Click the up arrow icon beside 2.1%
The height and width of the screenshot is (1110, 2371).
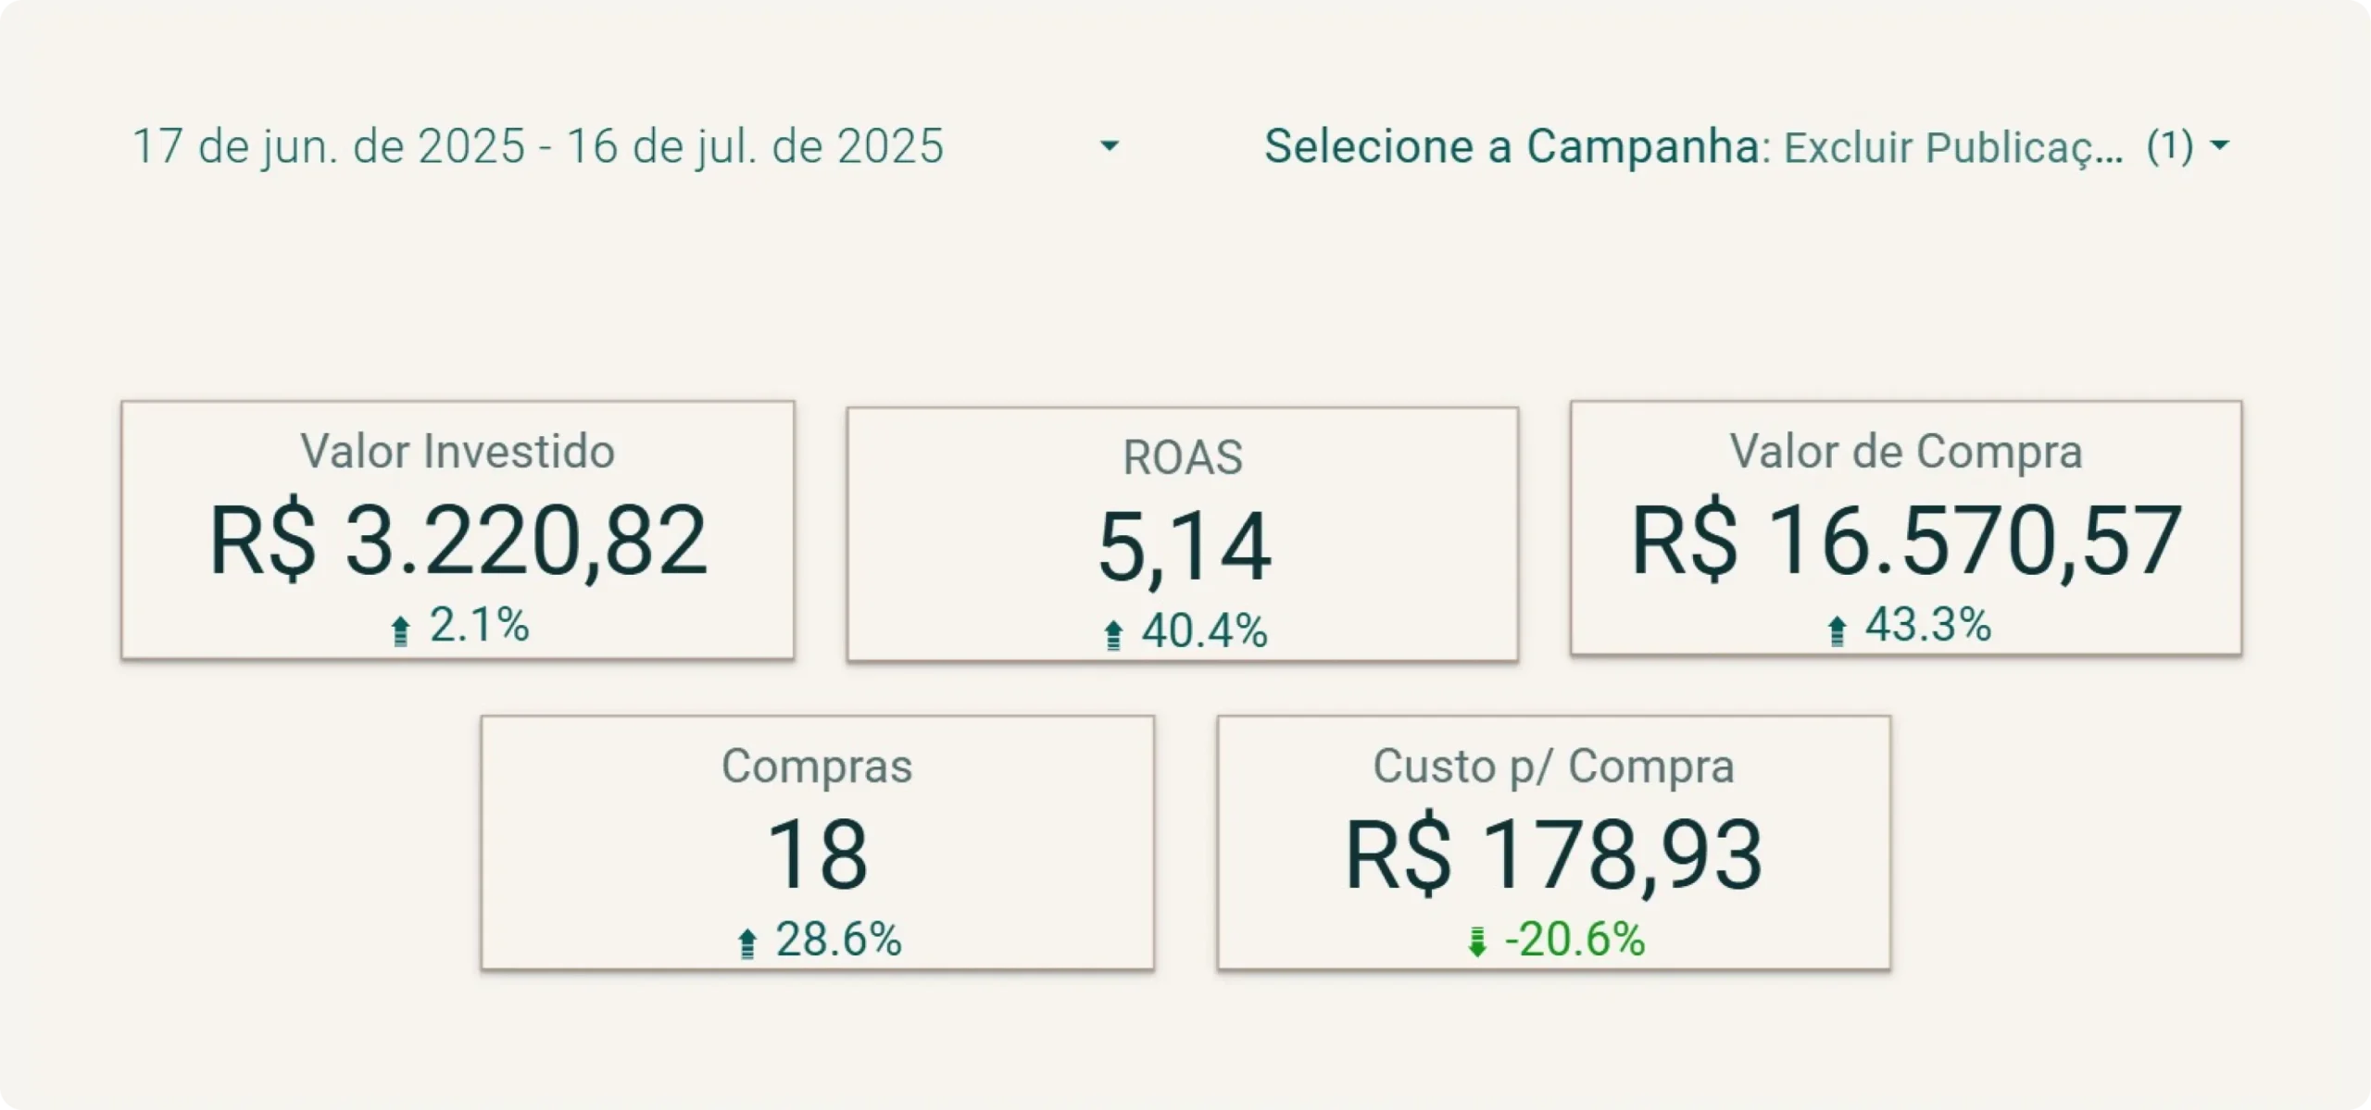point(400,630)
